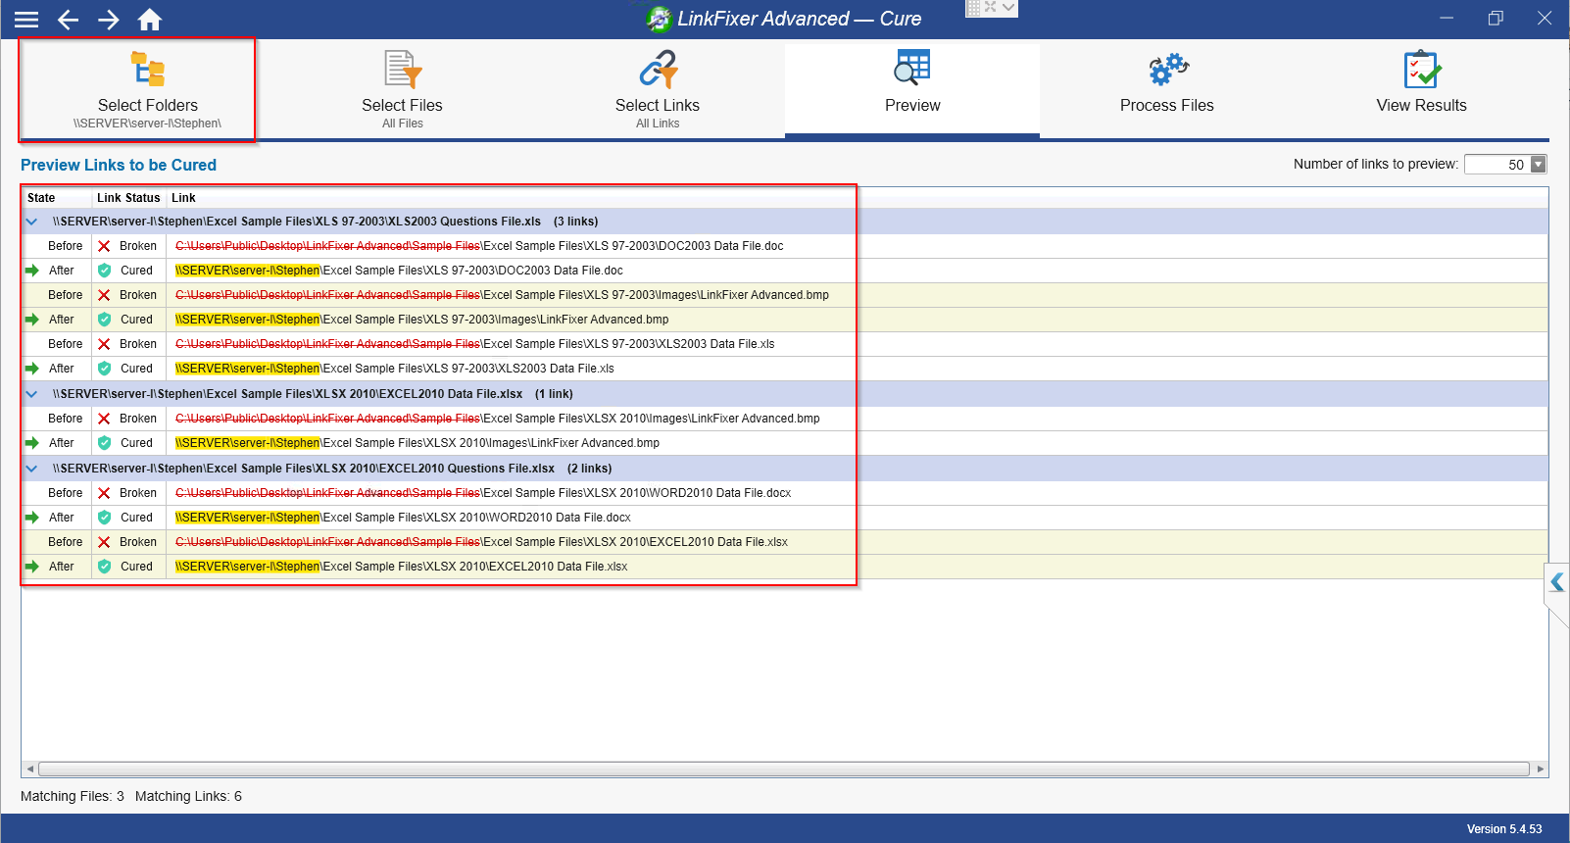Click the green After arrow for DOC2003 Data File.doc
This screenshot has height=843, width=1570.
tap(32, 271)
